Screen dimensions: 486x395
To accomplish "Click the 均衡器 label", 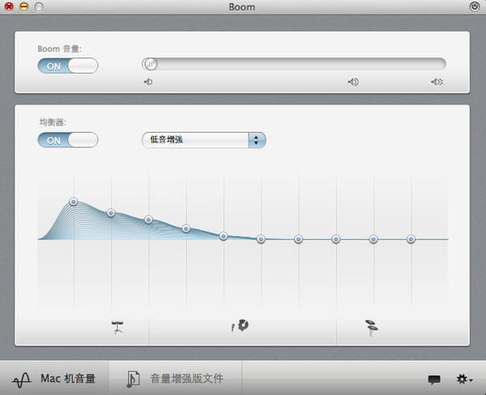I will point(53,122).
